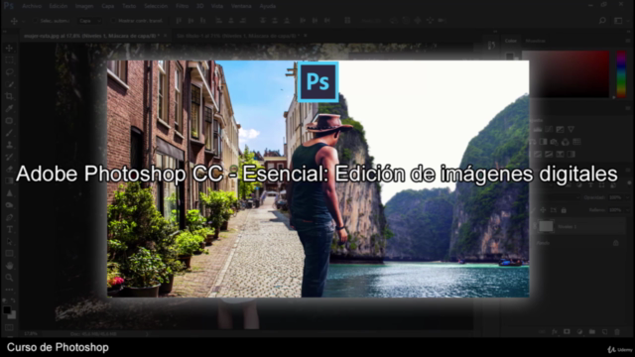Close the mujer-ruta.jpg document tab
Screen dimensions: 635x357
[x=166, y=36]
